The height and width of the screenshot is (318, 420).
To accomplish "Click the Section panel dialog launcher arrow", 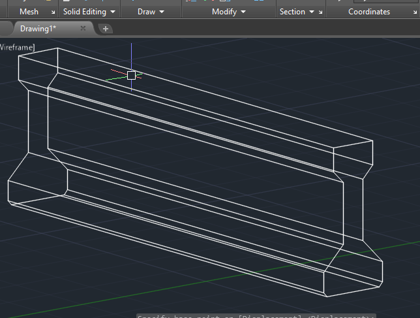I will click(x=322, y=12).
